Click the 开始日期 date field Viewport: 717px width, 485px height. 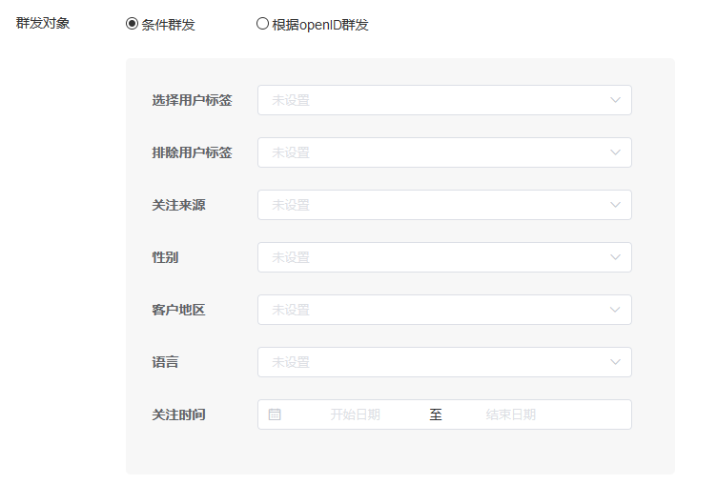tap(356, 414)
